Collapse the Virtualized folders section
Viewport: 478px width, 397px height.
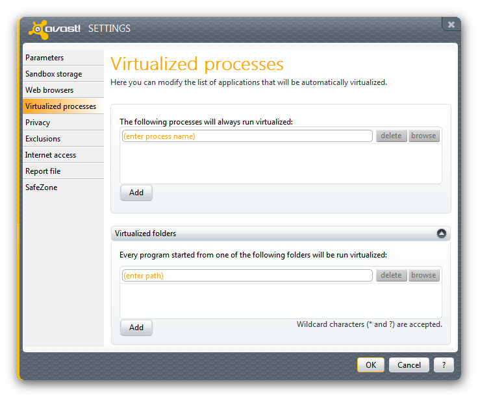[x=442, y=234]
